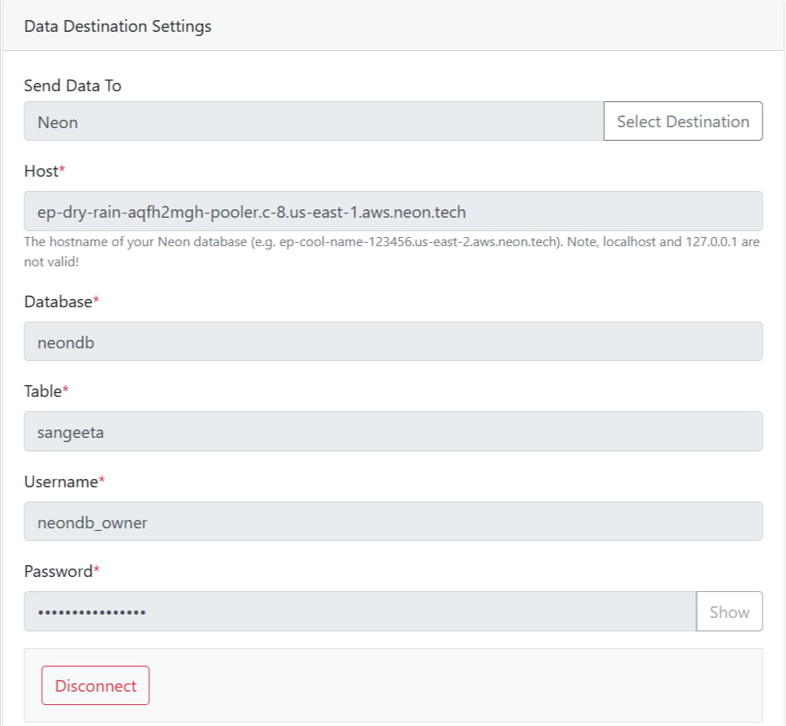Screen dimensions: 786x726
Task: Focus the Send Data To field showing Neon
Action: coord(313,121)
